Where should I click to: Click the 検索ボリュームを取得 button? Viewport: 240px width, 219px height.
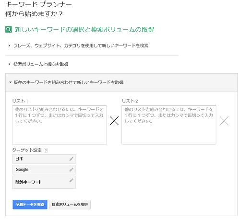(70, 205)
